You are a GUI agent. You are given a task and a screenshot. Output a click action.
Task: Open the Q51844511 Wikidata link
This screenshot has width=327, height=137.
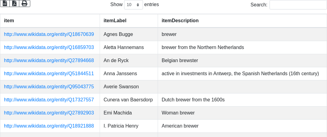point(49,74)
